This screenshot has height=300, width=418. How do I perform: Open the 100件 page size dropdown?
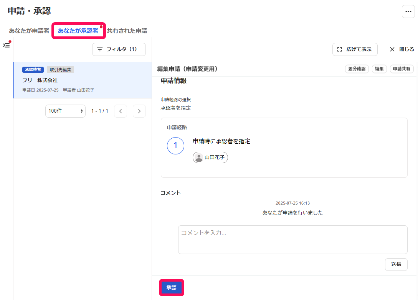click(65, 111)
